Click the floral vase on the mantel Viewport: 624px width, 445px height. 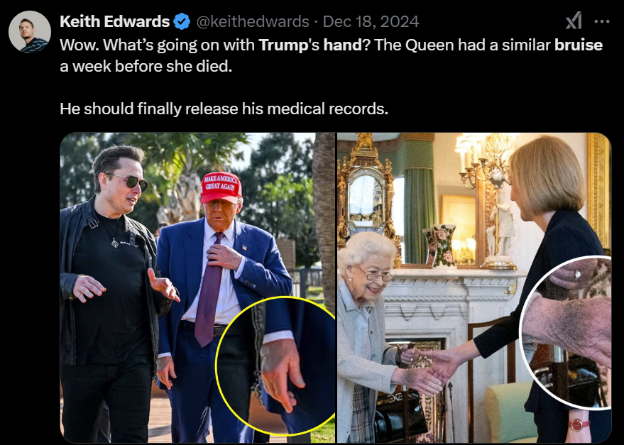click(x=439, y=244)
